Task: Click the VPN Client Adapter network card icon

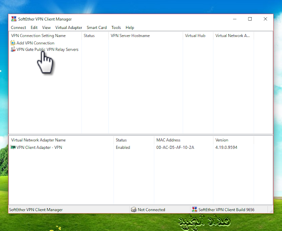Action: (13, 147)
